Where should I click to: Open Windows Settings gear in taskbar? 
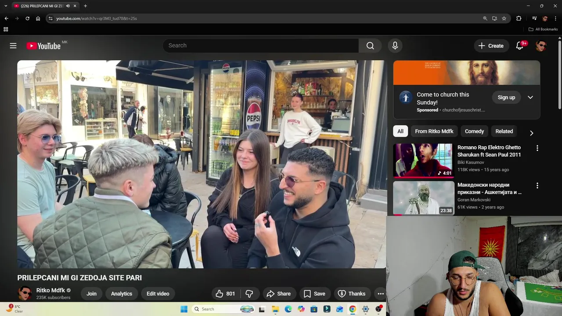pos(365,309)
